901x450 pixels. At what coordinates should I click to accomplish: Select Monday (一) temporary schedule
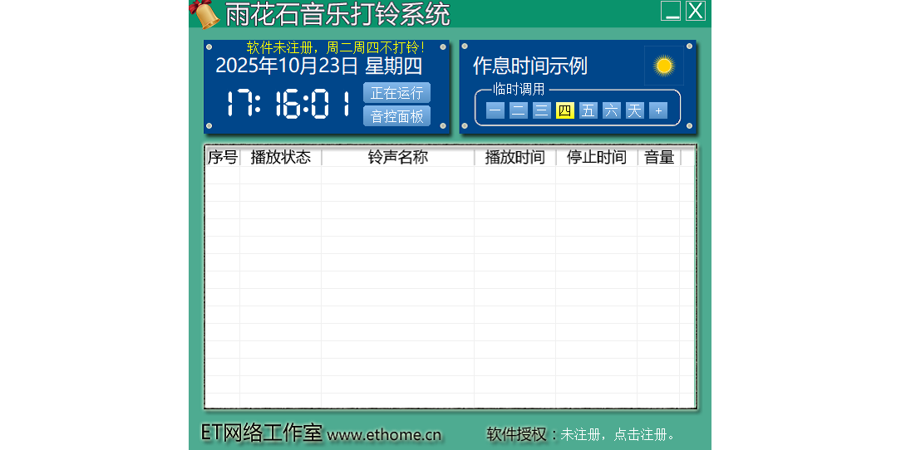point(495,110)
